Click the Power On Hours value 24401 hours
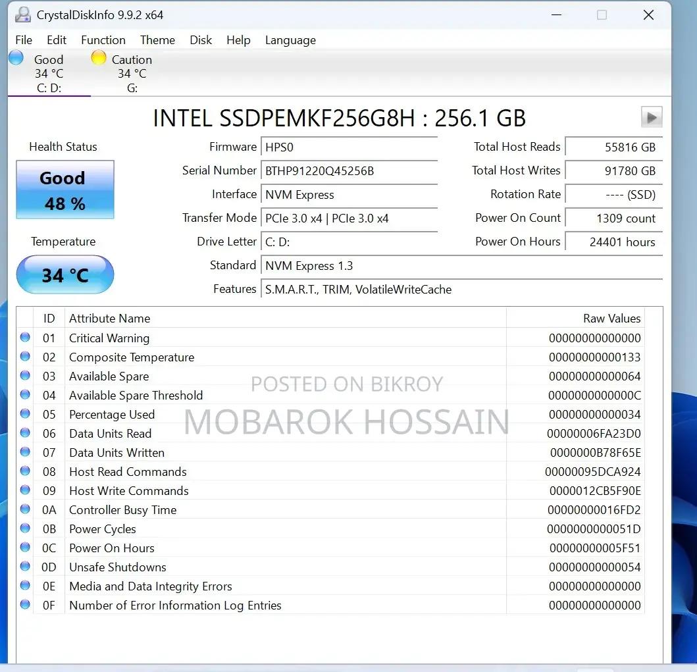 [614, 242]
